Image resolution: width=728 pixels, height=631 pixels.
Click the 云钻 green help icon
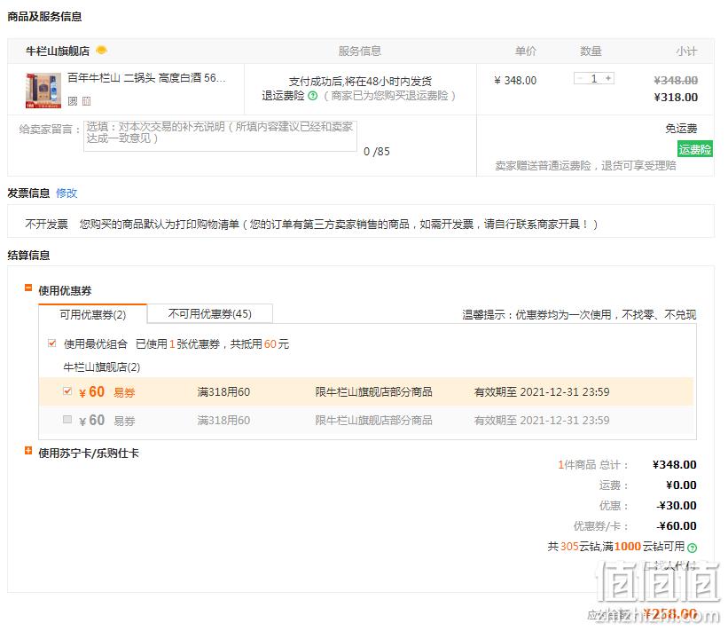[x=692, y=548]
